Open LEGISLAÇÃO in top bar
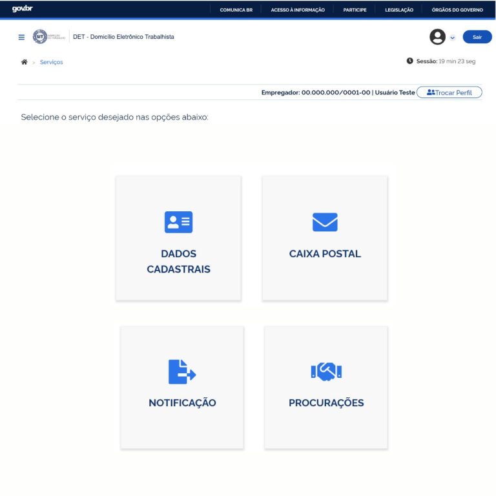Viewport: 496px width, 496px height. [399, 10]
